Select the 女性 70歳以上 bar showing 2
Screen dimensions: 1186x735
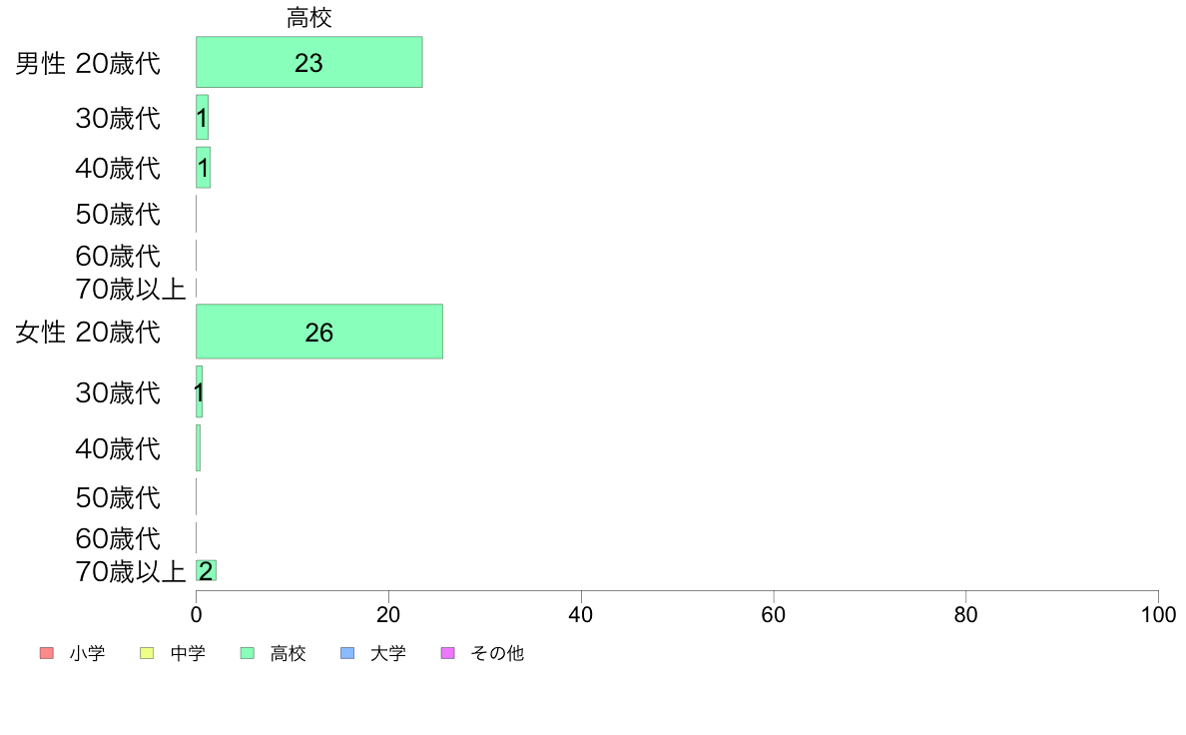pyautogui.click(x=206, y=571)
